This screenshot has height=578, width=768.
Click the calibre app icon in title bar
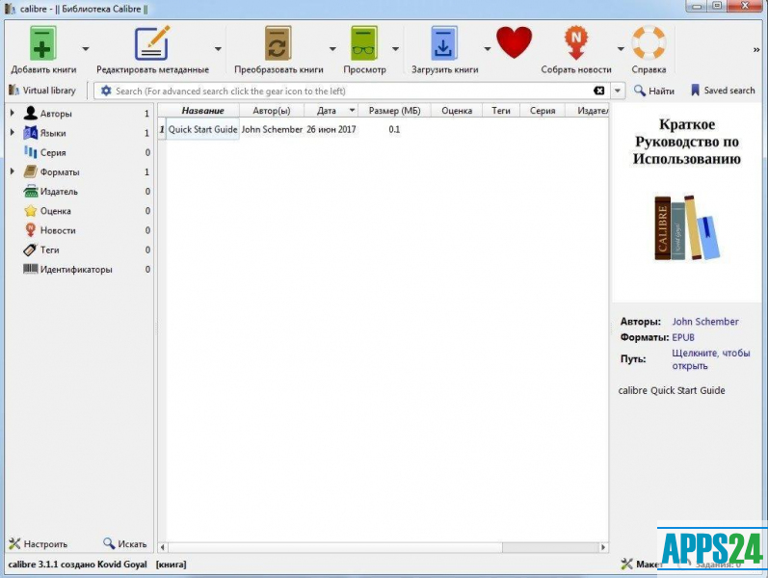[x=10, y=9]
